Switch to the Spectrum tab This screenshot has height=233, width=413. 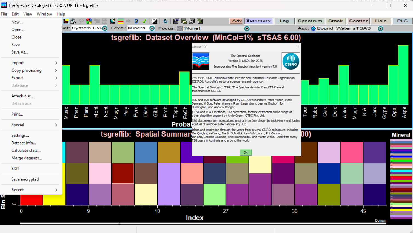[310, 21]
